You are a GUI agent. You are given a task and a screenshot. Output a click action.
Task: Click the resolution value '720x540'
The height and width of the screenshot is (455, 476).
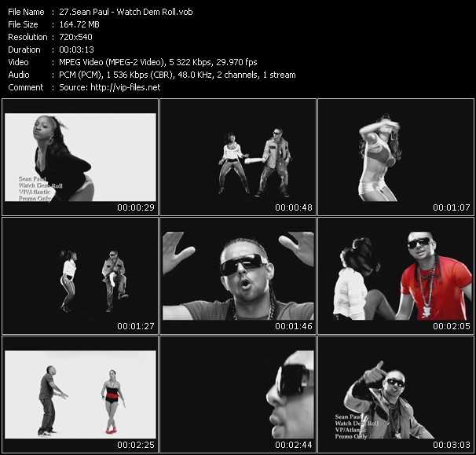tap(75, 37)
